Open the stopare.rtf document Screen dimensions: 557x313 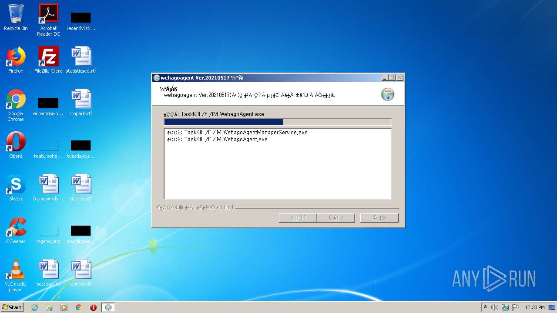[x=81, y=103]
